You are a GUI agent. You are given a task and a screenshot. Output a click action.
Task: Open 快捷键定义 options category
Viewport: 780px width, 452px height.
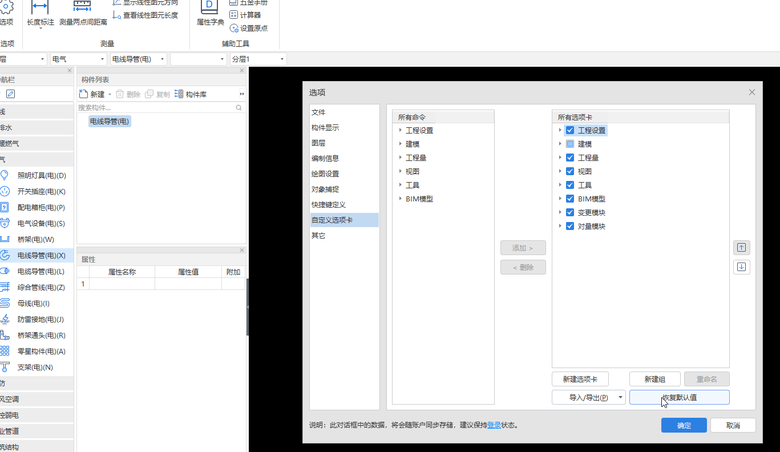click(344, 204)
